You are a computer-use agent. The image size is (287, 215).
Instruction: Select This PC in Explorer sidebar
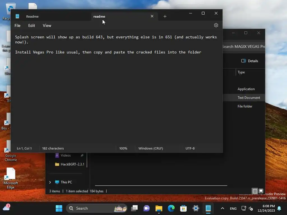click(66, 182)
